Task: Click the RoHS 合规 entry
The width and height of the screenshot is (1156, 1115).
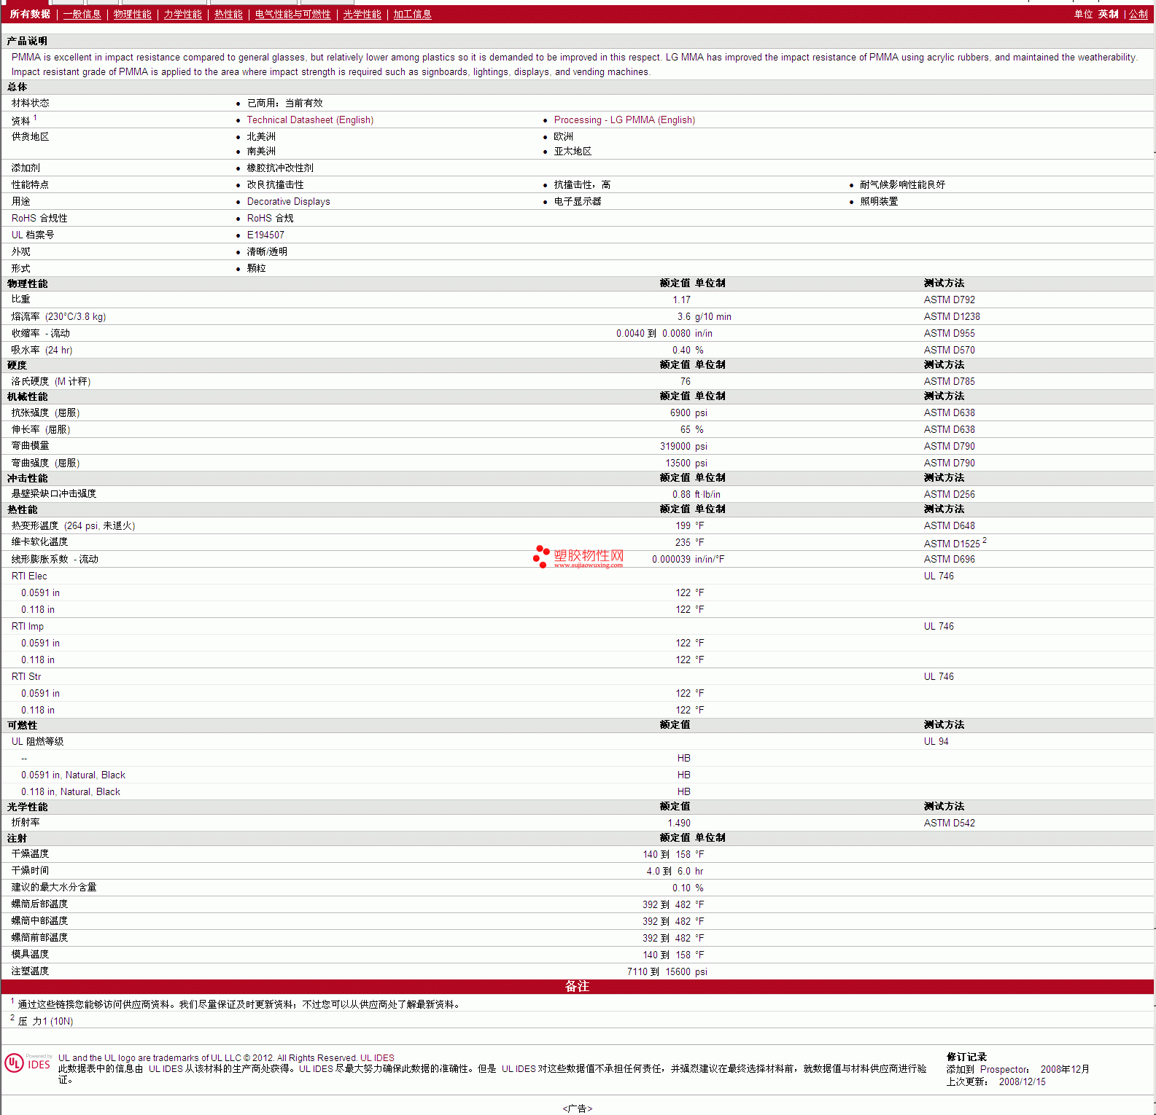Action: pos(270,219)
